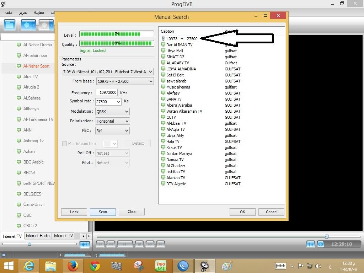Click the Lock button
Viewport: 364px width, 273px height.
pyautogui.click(x=74, y=212)
